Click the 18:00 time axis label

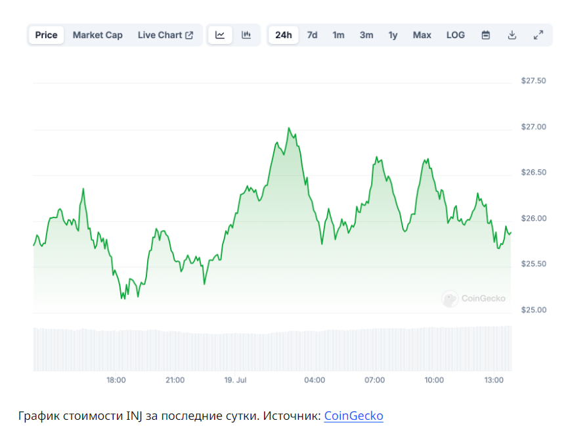pos(116,380)
